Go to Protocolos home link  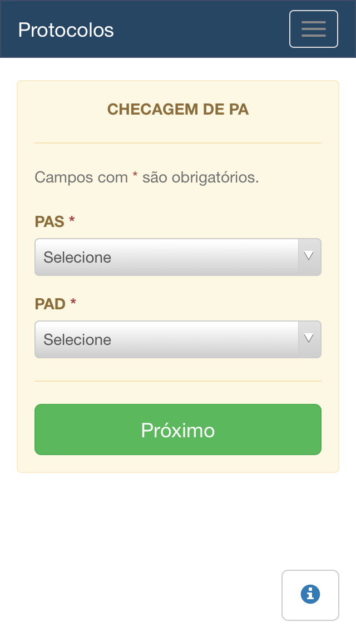pos(66,30)
